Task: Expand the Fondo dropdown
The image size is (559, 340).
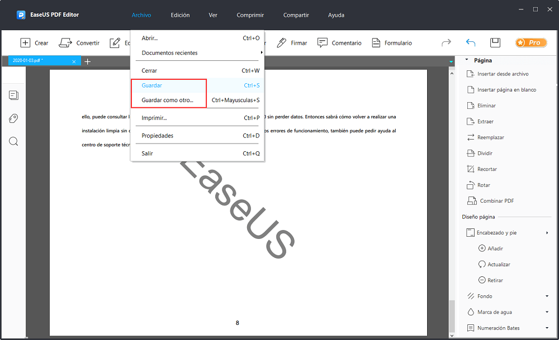Action: tap(547, 296)
